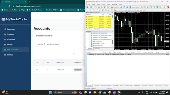The image size is (170, 95).
Task: Switch timeframe to M15
Action: point(126,10)
